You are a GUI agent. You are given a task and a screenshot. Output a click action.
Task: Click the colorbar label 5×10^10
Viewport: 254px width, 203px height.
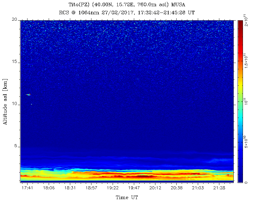pos(246,142)
